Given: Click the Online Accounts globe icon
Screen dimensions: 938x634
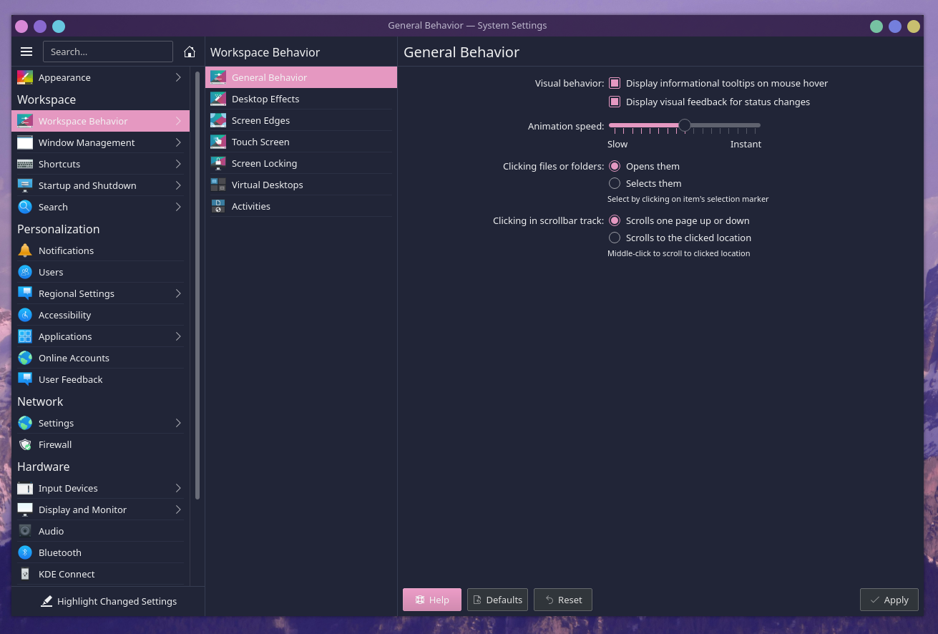Looking at the screenshot, I should 25,358.
